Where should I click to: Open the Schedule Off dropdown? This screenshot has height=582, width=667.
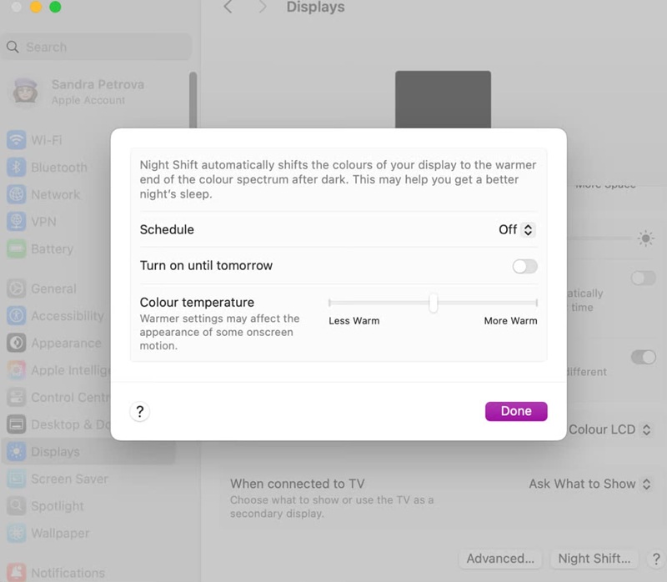click(517, 230)
